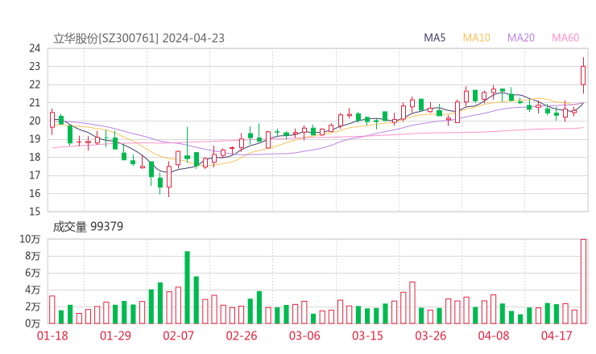Click the 04-17 date axis label
The image size is (596, 354).
(x=557, y=335)
